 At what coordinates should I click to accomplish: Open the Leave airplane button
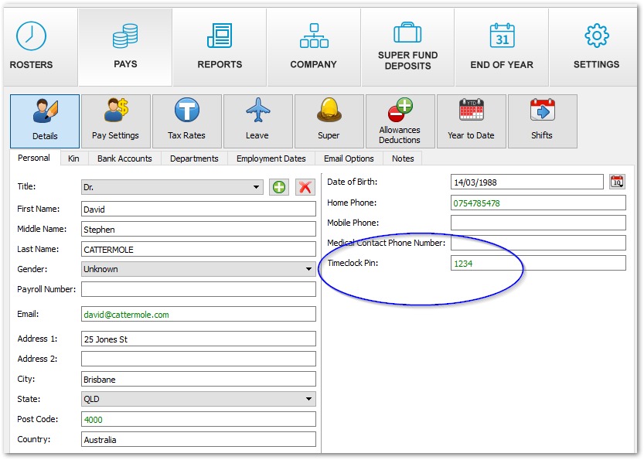coord(258,121)
